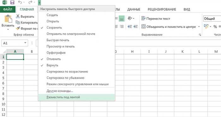Select row 12 header
Image resolution: width=221 pixels, height=117 pixels.
click(x=3, y=114)
